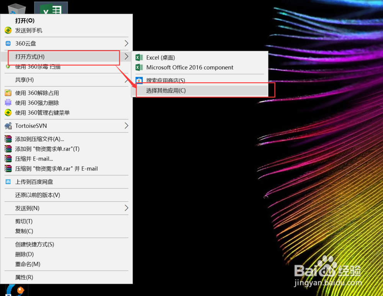Click WinRAR icon beside 压缩并 E-mail...
The image size is (383, 296).
(8, 159)
